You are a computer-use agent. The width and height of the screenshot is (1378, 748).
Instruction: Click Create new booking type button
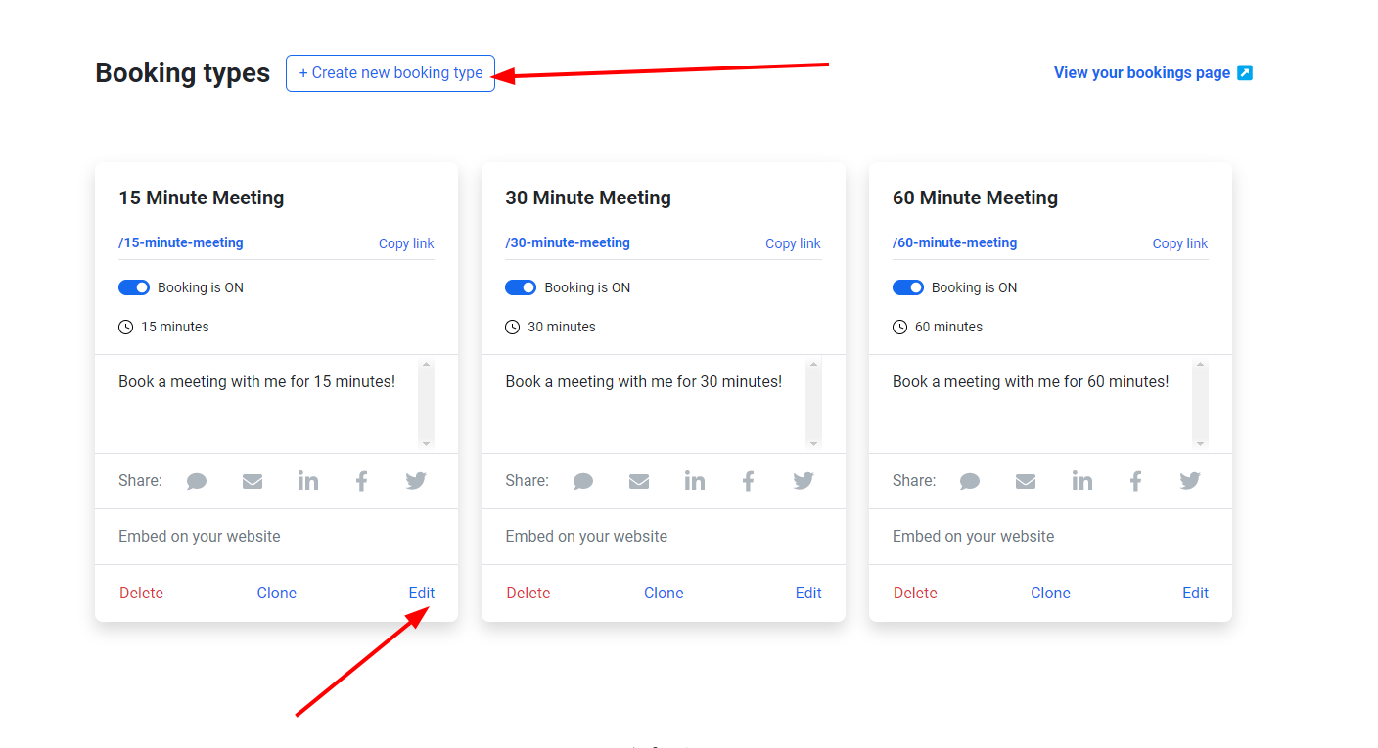coord(390,73)
